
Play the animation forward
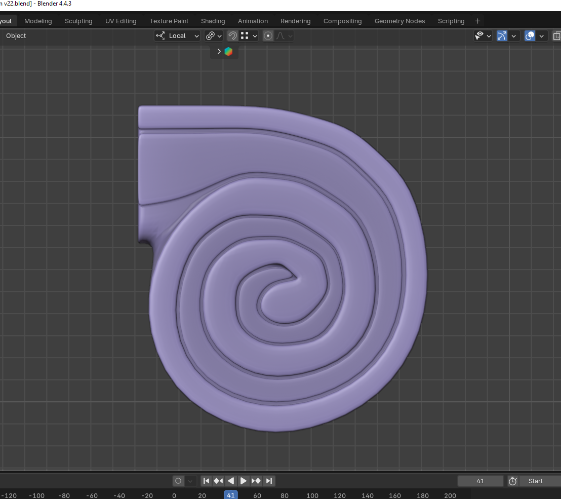coord(244,481)
